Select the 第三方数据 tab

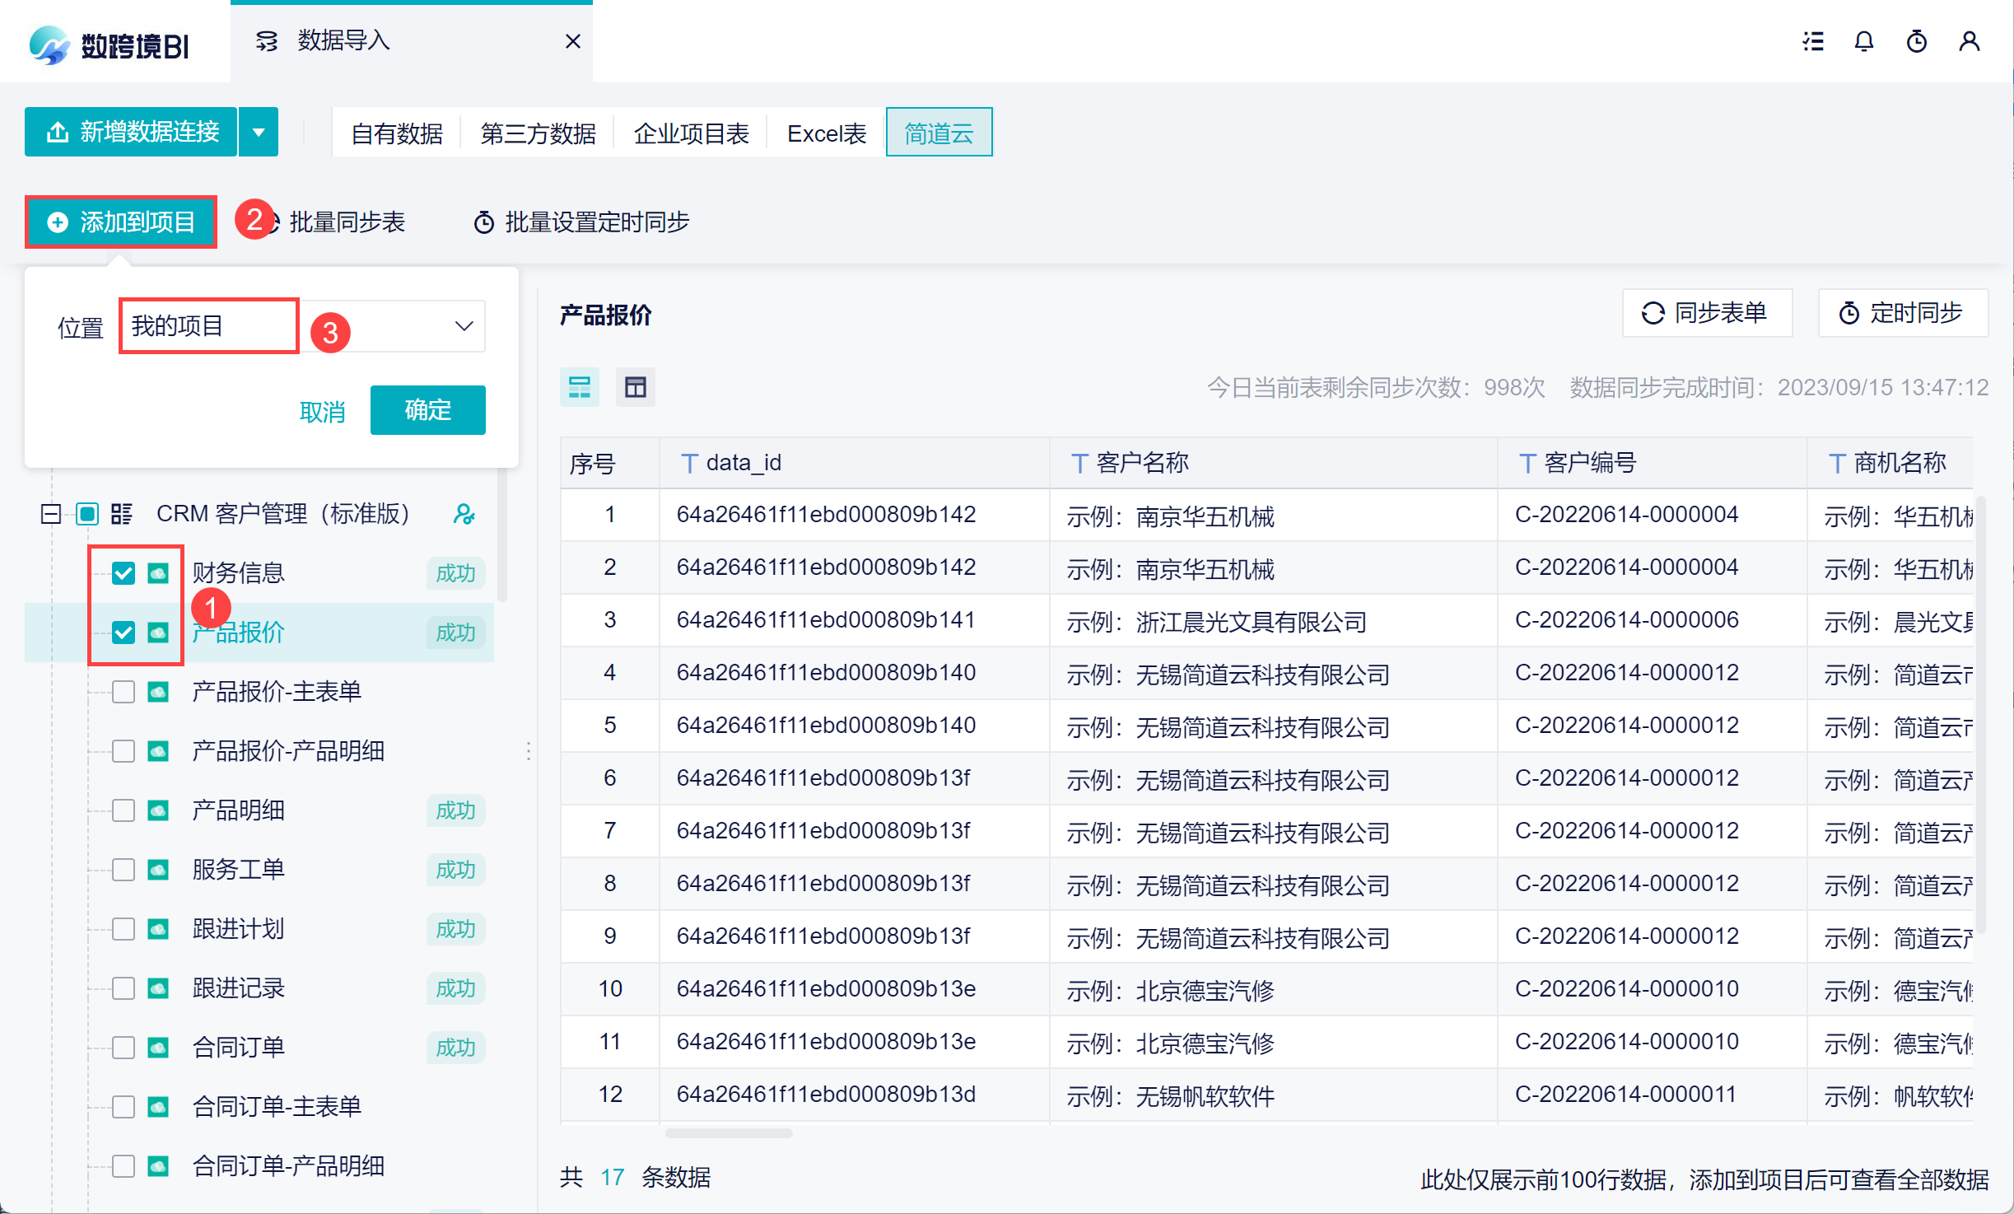[x=538, y=133]
